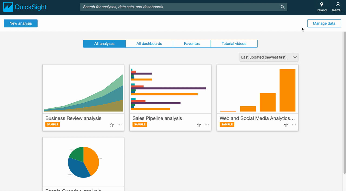Expand the Last updated sort dropdown

coord(269,57)
